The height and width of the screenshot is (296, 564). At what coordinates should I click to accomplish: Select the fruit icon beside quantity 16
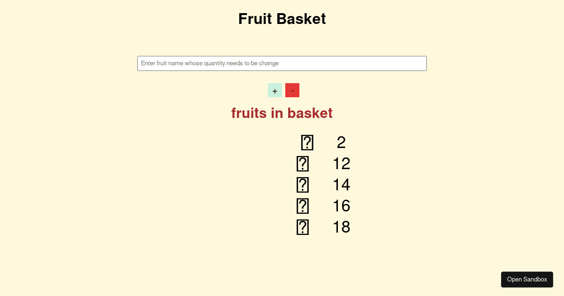(303, 206)
